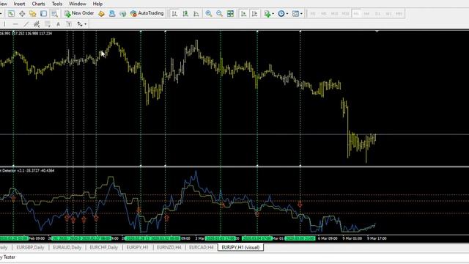Click the '9 Mar 01:00' time axis label
The width and height of the screenshot is (469, 264).
352,238
